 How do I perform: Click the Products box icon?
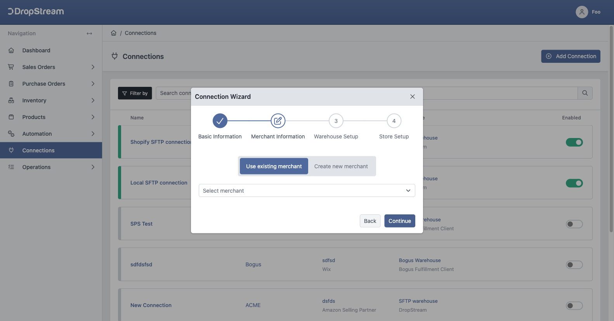11,117
